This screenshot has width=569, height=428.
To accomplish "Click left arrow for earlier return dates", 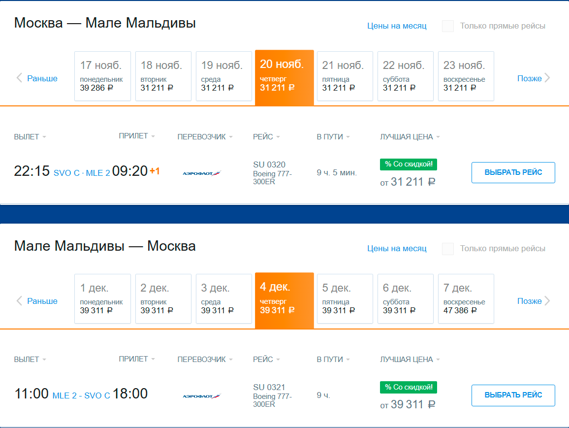I will point(20,300).
